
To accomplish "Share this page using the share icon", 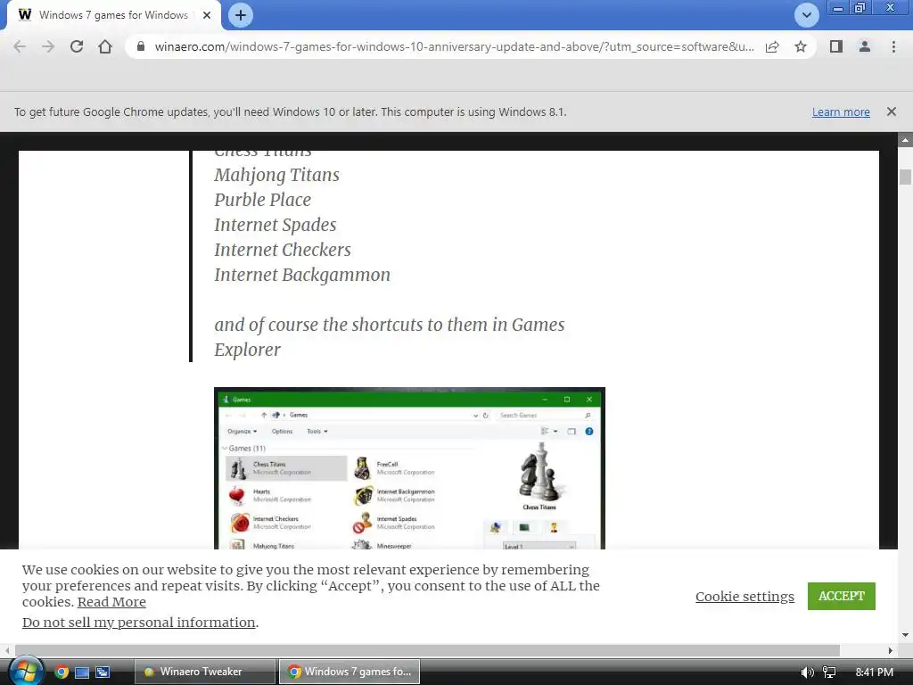I will 772,46.
